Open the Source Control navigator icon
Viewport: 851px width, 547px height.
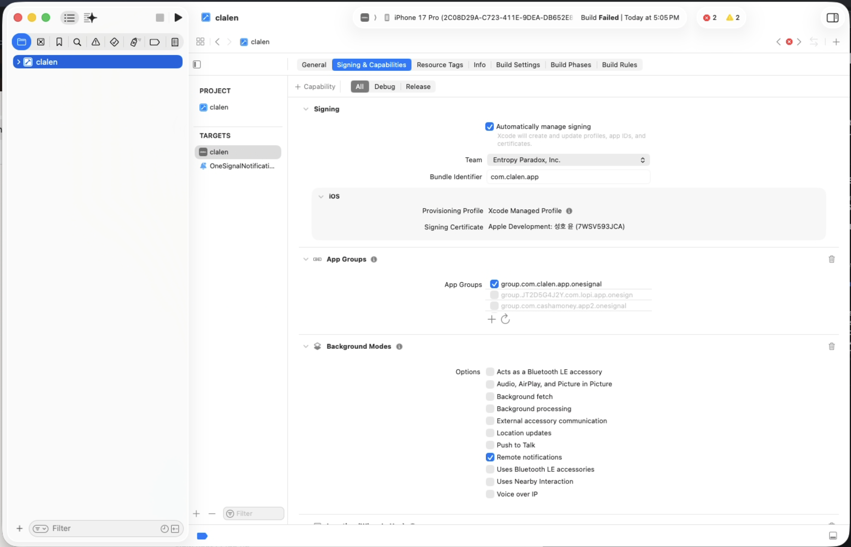coord(41,42)
